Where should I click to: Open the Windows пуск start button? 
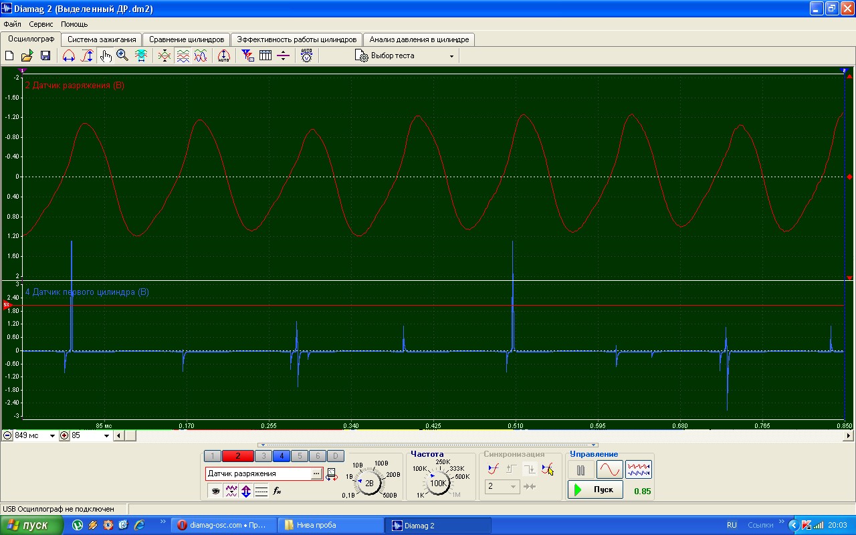(x=32, y=525)
